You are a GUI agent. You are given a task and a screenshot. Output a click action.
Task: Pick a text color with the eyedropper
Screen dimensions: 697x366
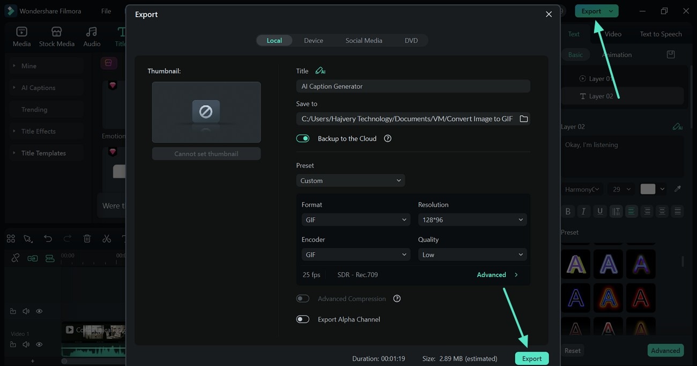click(x=678, y=189)
